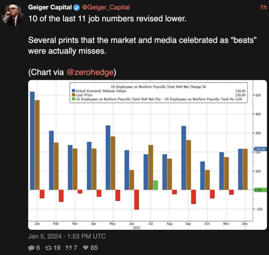Click the green legend swatch in chart
This screenshot has height=255, width=269.
(74, 99)
